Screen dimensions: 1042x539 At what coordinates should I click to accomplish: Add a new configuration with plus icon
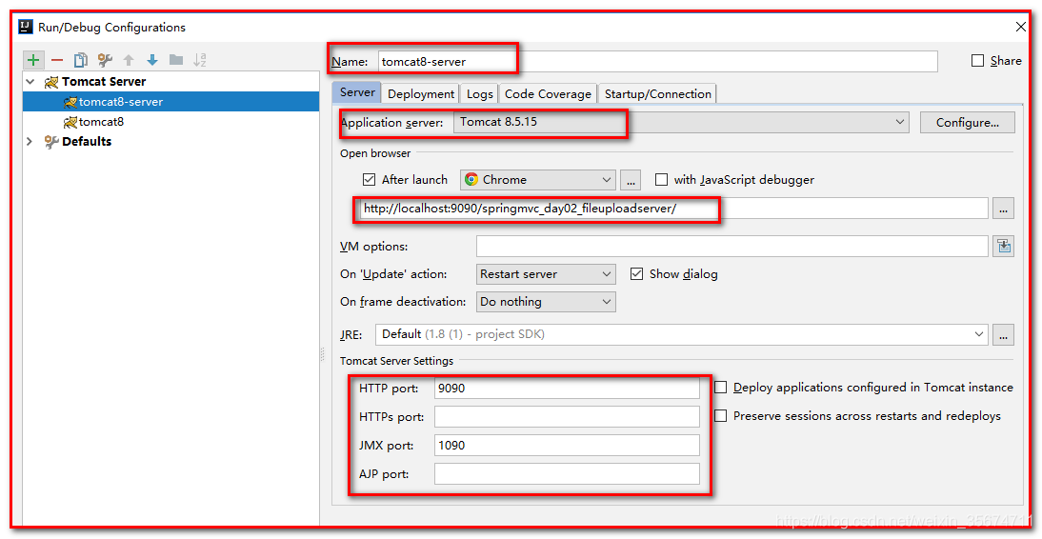pyautogui.click(x=33, y=60)
